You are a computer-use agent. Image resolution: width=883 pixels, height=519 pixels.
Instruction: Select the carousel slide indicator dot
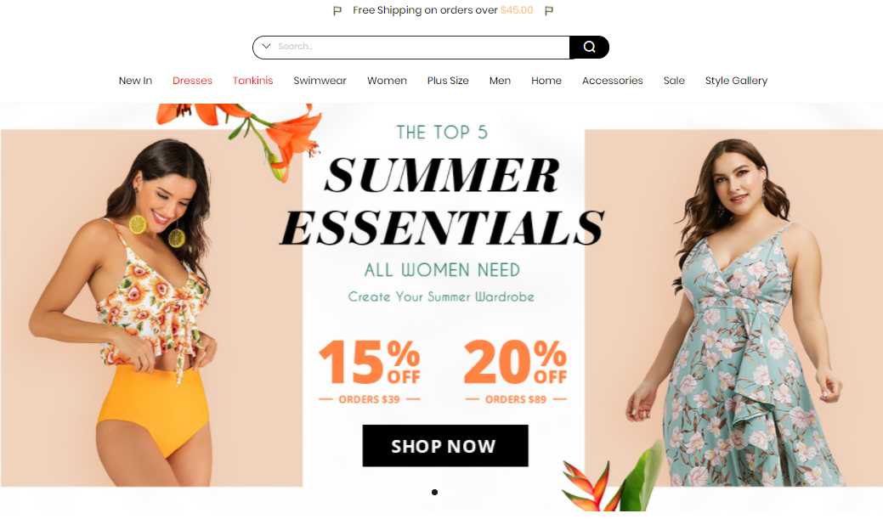[435, 492]
